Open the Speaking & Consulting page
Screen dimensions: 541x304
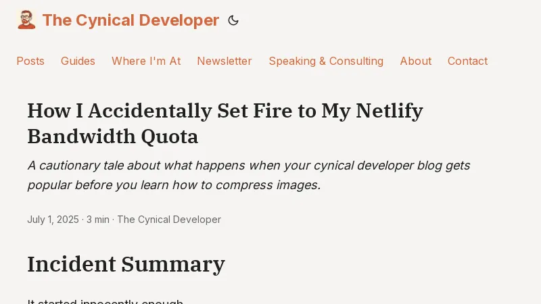[326, 61]
